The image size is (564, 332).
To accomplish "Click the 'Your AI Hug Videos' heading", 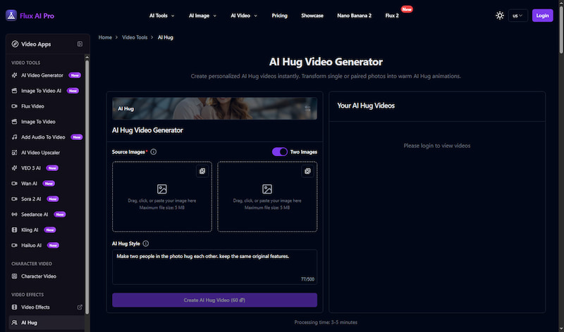I will pyautogui.click(x=366, y=106).
